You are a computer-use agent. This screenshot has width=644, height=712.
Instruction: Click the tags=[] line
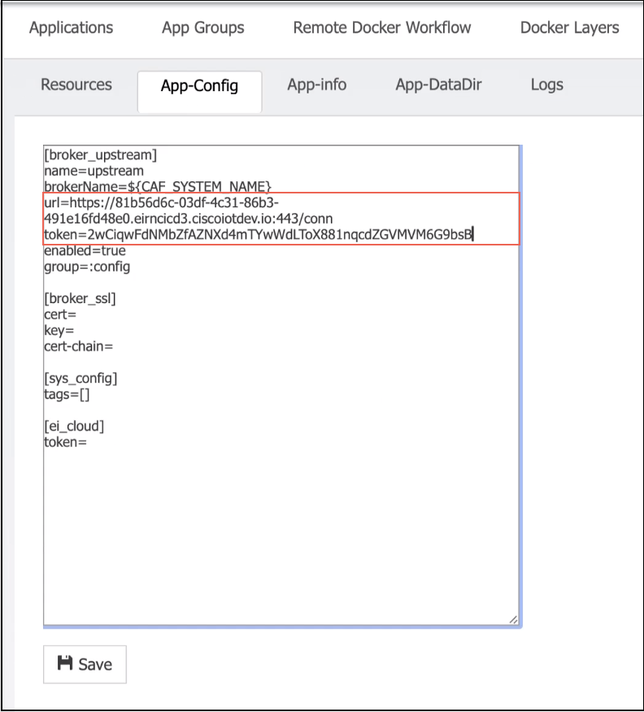(x=67, y=394)
